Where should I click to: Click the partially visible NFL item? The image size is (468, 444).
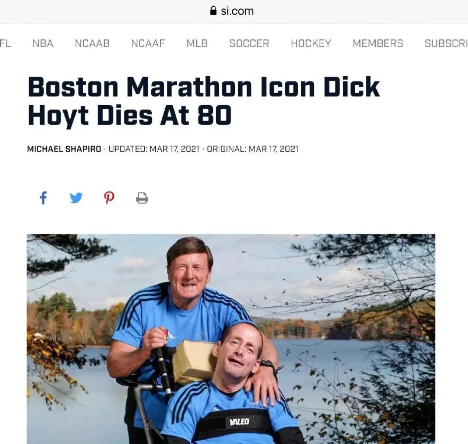5,43
